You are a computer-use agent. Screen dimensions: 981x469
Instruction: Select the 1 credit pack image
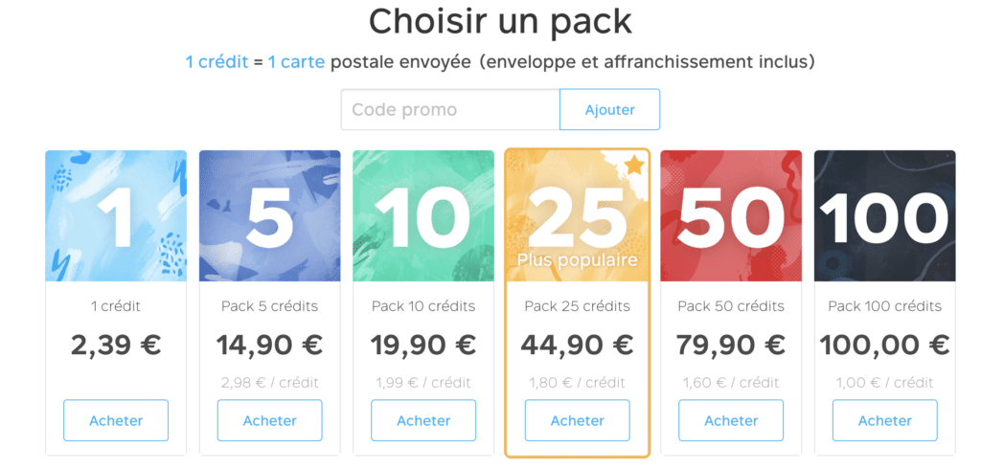point(116,215)
